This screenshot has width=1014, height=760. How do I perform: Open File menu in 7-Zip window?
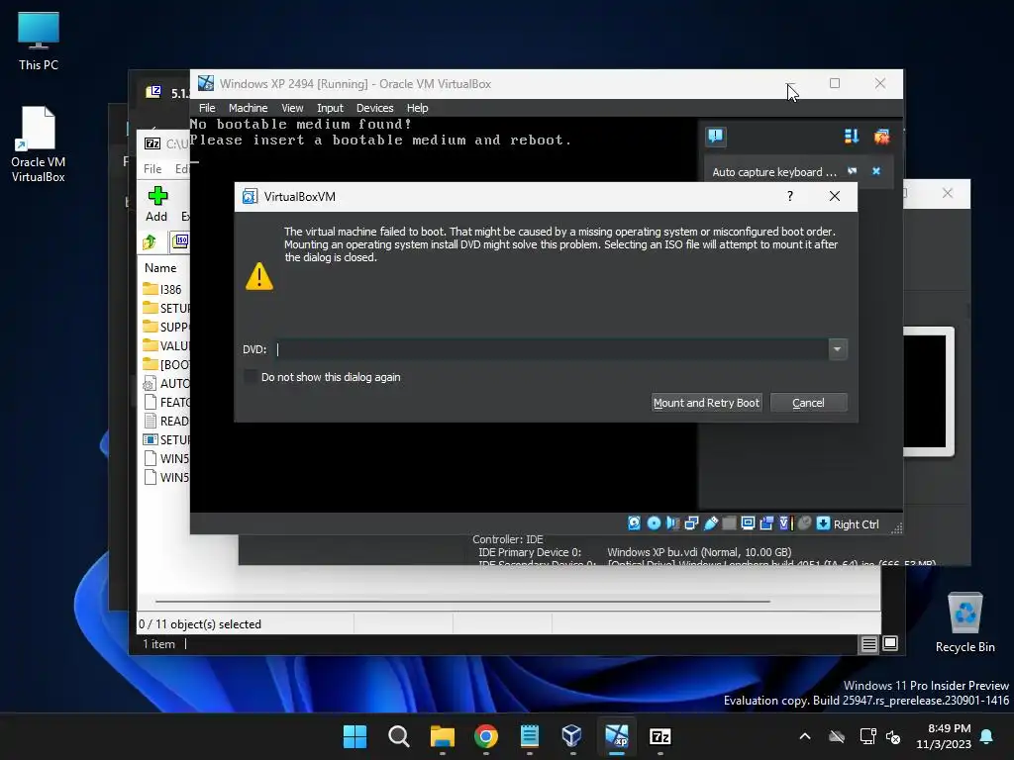click(x=152, y=168)
